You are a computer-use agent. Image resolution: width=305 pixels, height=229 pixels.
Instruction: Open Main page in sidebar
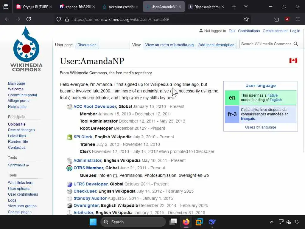point(16,83)
